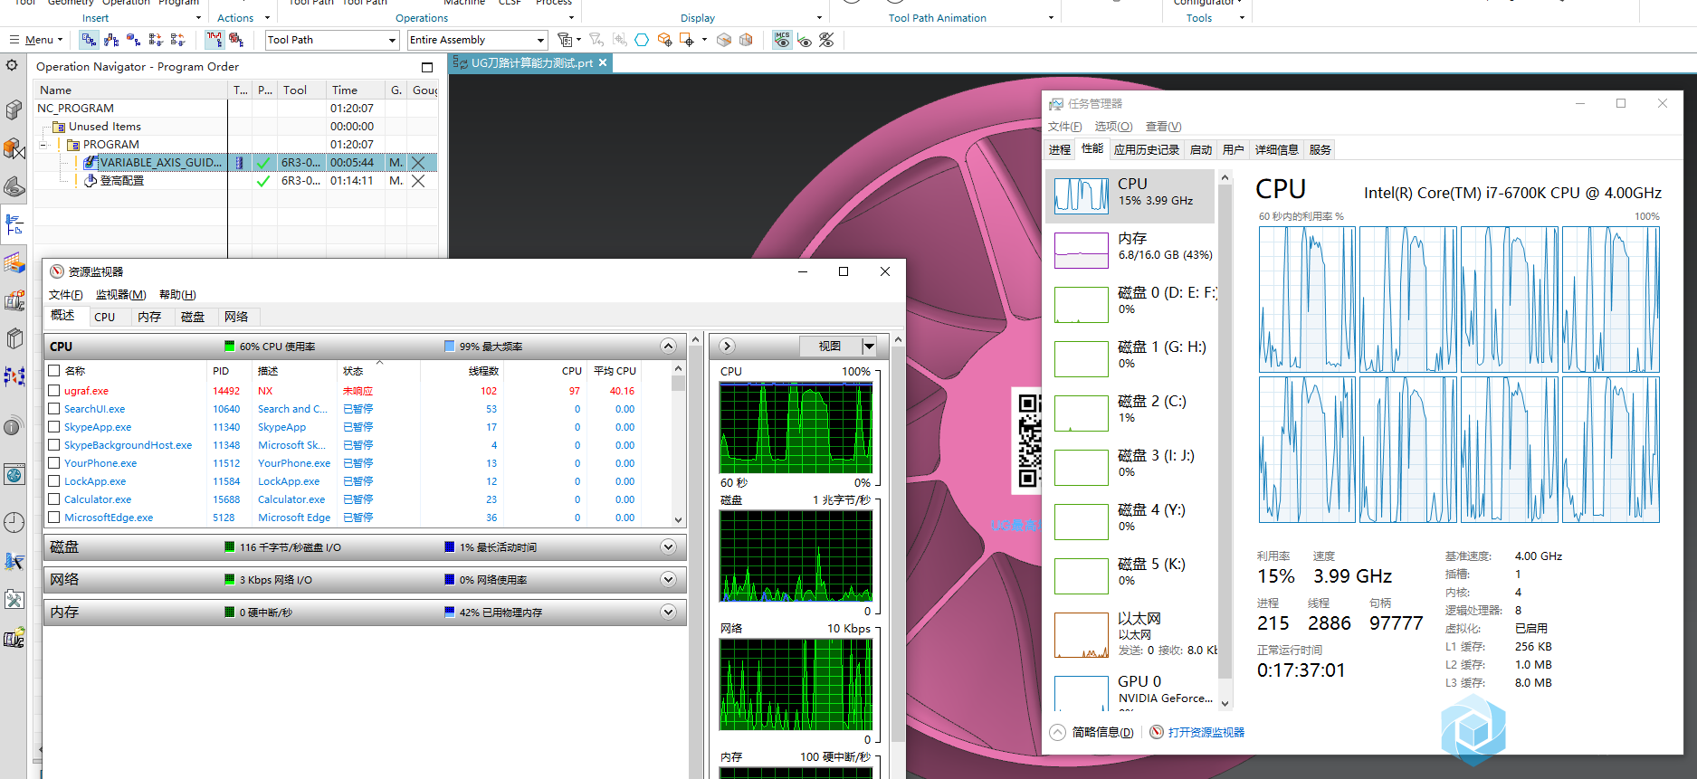This screenshot has width=1697, height=779.
Task: Click the blue hexagon selection icon
Action: point(642,40)
